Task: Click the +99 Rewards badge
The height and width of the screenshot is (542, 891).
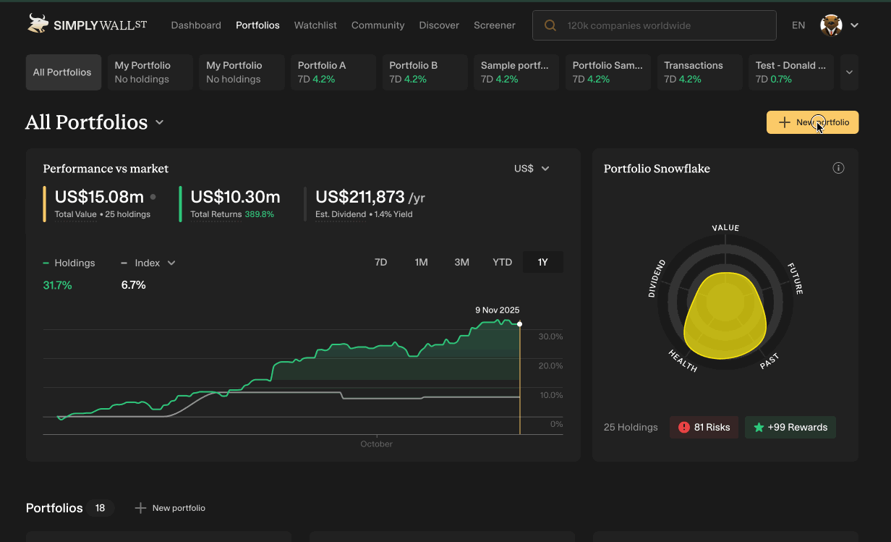Action: [x=790, y=428]
